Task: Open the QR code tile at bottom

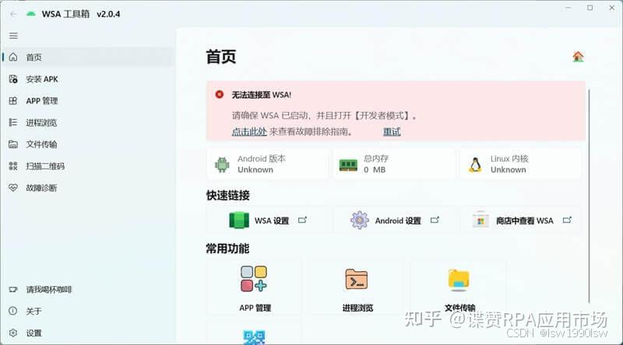Action: coord(255,334)
